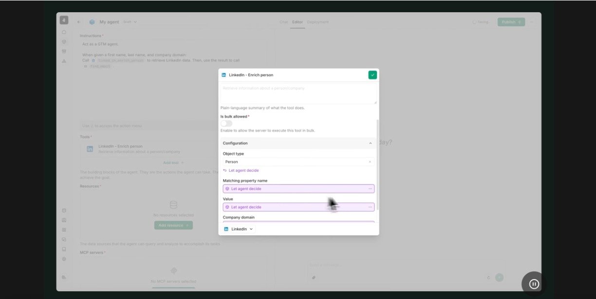Confirm tool with the green checkmark button
596x299 pixels.
point(372,75)
